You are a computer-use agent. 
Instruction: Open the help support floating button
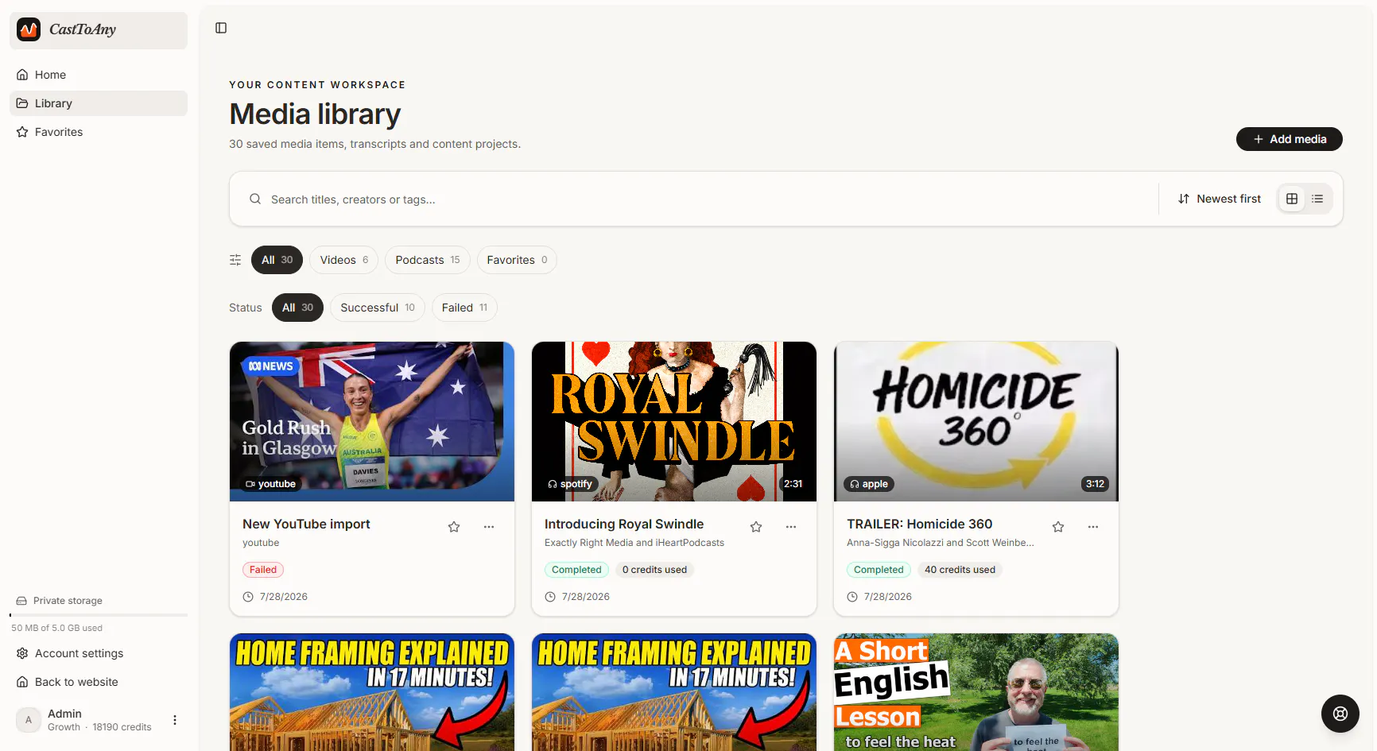[1340, 714]
